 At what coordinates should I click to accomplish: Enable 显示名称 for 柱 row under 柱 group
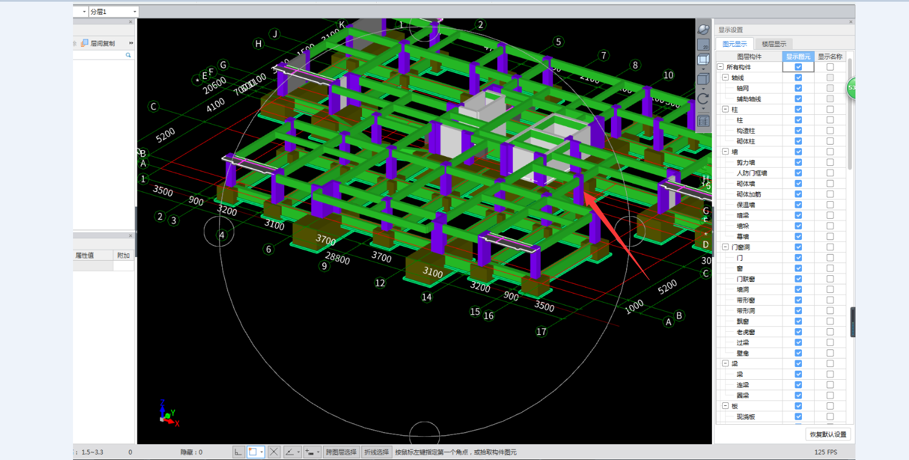[x=830, y=120]
